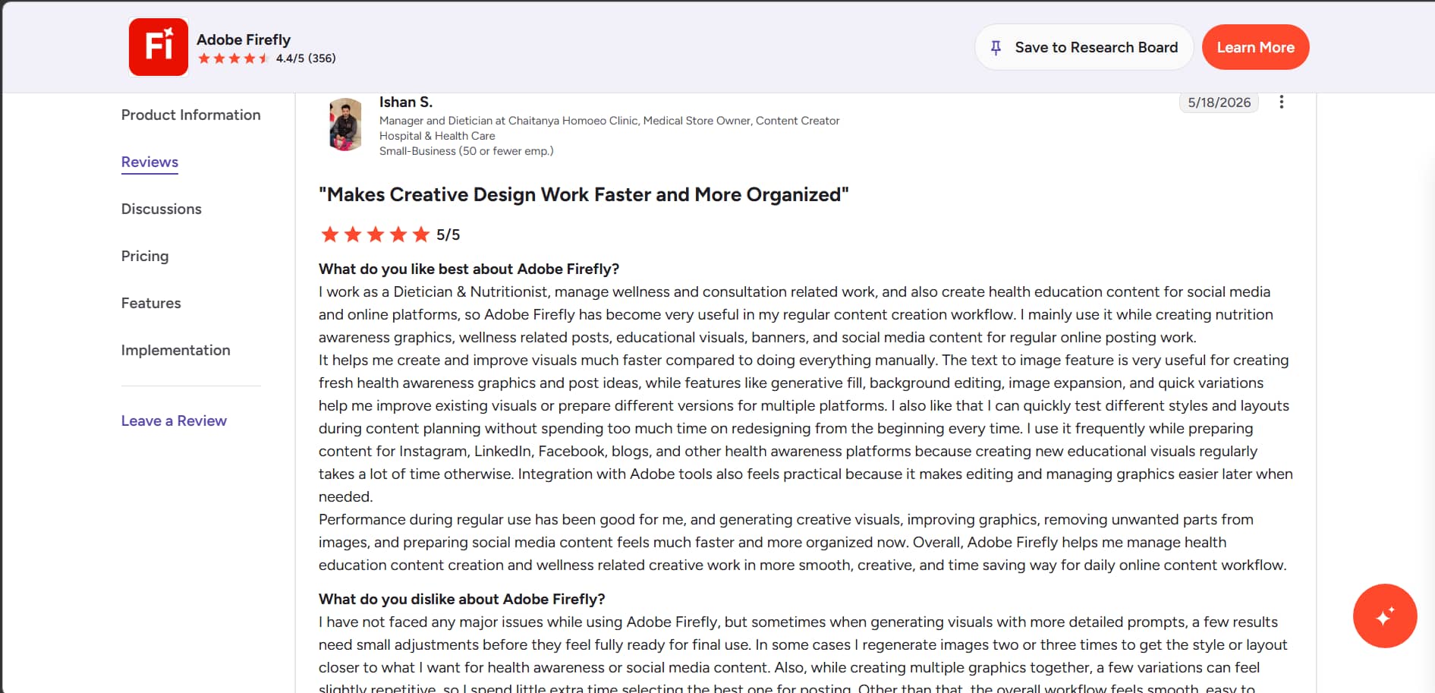The height and width of the screenshot is (693, 1435).
Task: Open the floating AI sparkle assistant button
Action: (1384, 616)
